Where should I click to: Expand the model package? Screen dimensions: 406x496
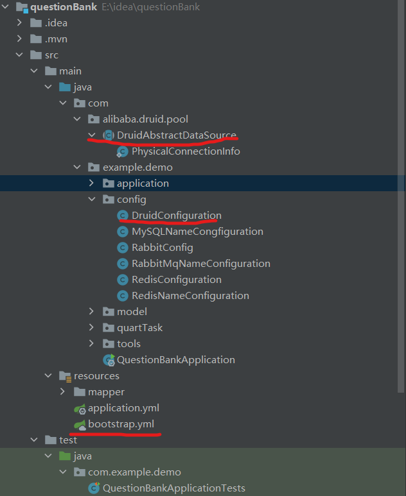(x=91, y=311)
